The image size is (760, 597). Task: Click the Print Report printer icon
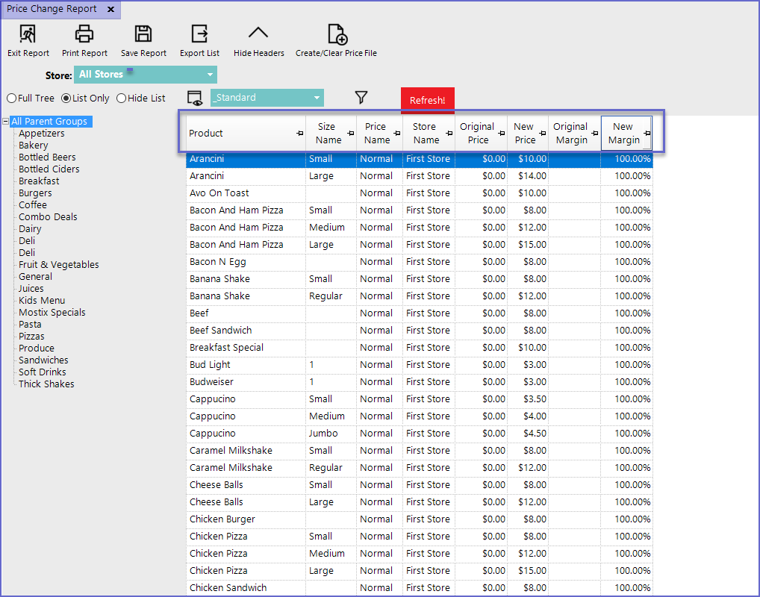[x=84, y=34]
